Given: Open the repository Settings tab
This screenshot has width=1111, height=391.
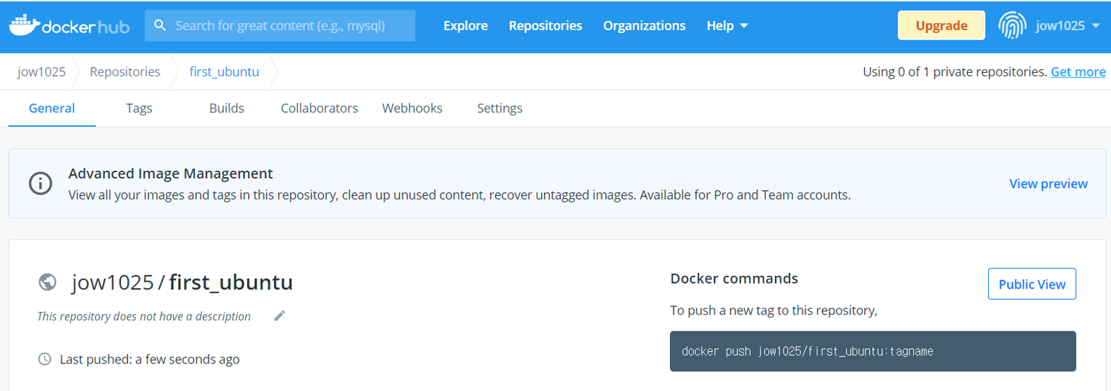Looking at the screenshot, I should click(x=499, y=108).
